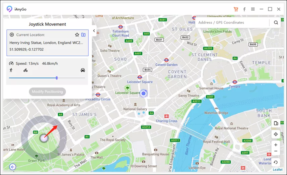The image size is (287, 175).
Task: Open the Facebook icon in title bar
Action: [244, 9]
